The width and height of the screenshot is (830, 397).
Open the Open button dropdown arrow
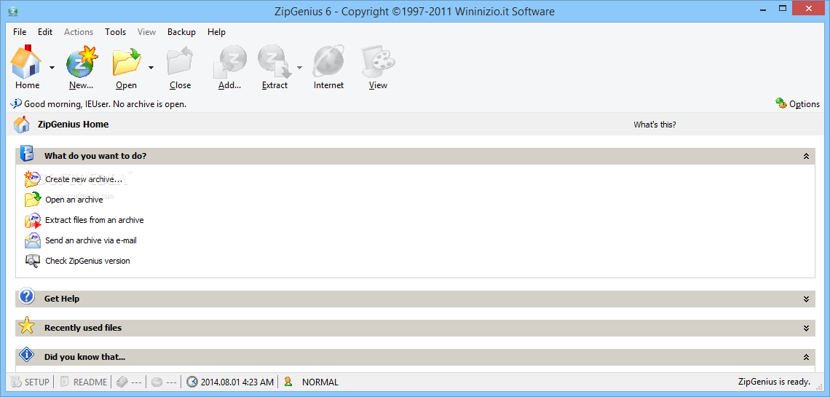point(151,67)
